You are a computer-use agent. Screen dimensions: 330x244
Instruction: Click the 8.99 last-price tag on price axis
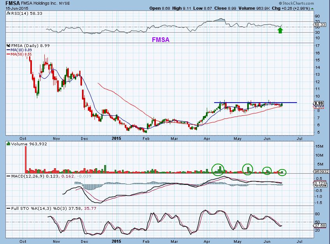pyautogui.click(x=319, y=103)
